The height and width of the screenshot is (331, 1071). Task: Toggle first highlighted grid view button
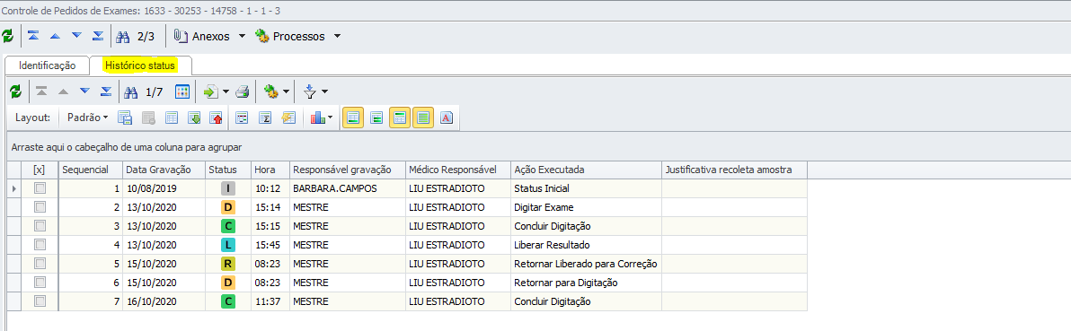click(352, 118)
